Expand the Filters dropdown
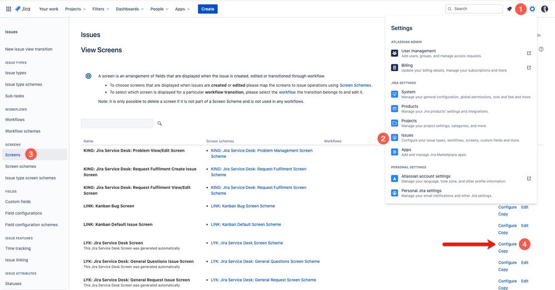Screen dimensions: 555x290 pos(101,9)
